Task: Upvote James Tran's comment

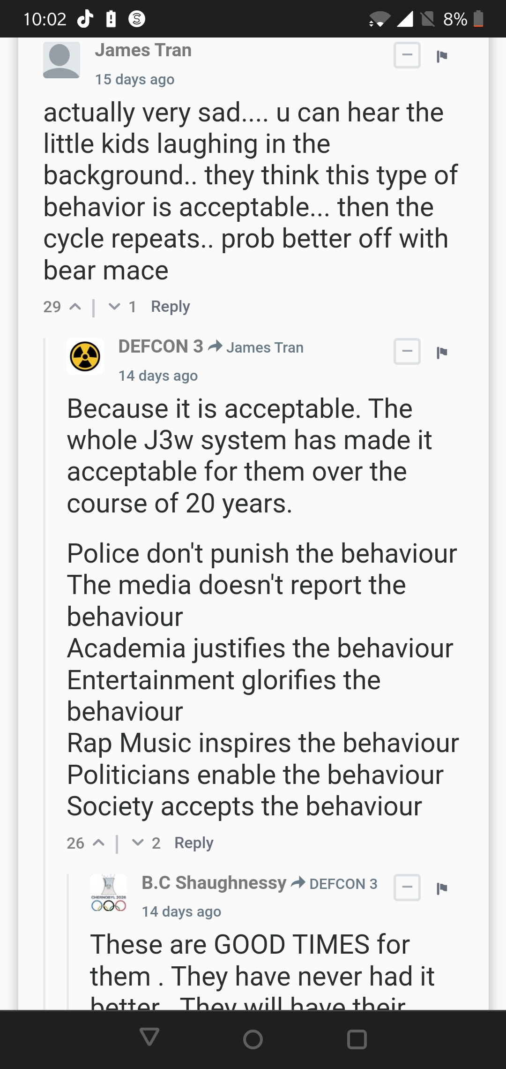Action: pos(75,307)
